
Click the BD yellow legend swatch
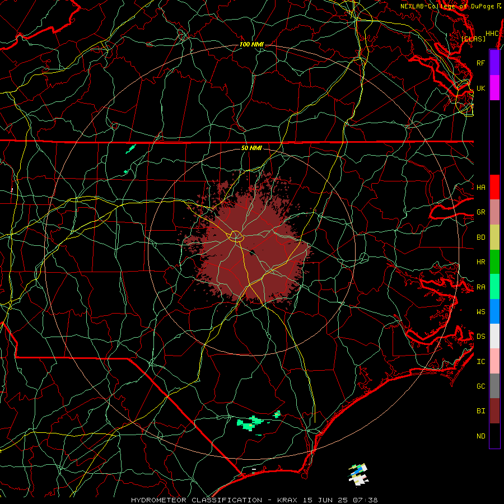pos(494,237)
